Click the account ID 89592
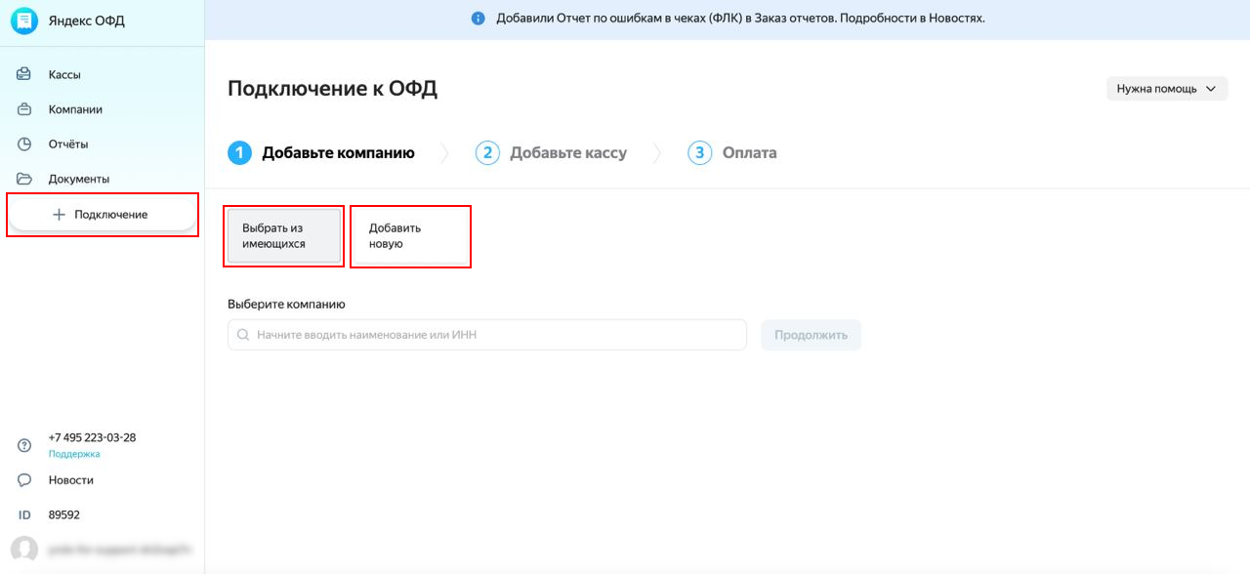This screenshot has width=1250, height=574. click(x=64, y=514)
